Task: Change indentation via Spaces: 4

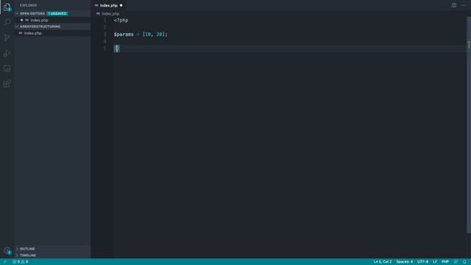Action: [x=404, y=262]
